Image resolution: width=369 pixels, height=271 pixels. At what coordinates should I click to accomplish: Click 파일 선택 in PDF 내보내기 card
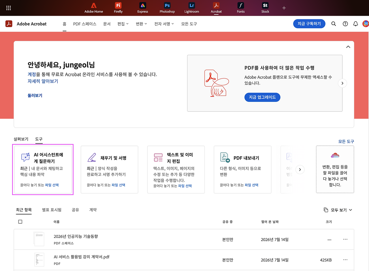tap(252, 185)
